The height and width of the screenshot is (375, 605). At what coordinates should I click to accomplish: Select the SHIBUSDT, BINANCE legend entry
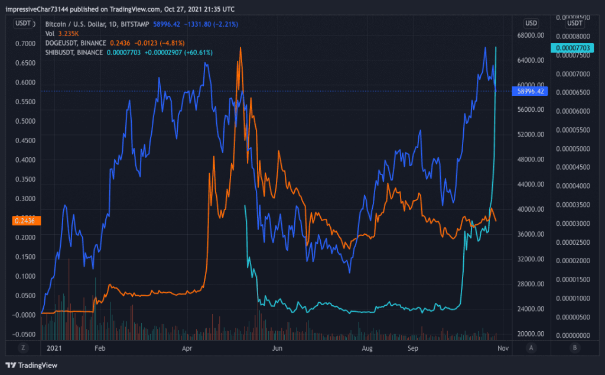[x=74, y=53]
